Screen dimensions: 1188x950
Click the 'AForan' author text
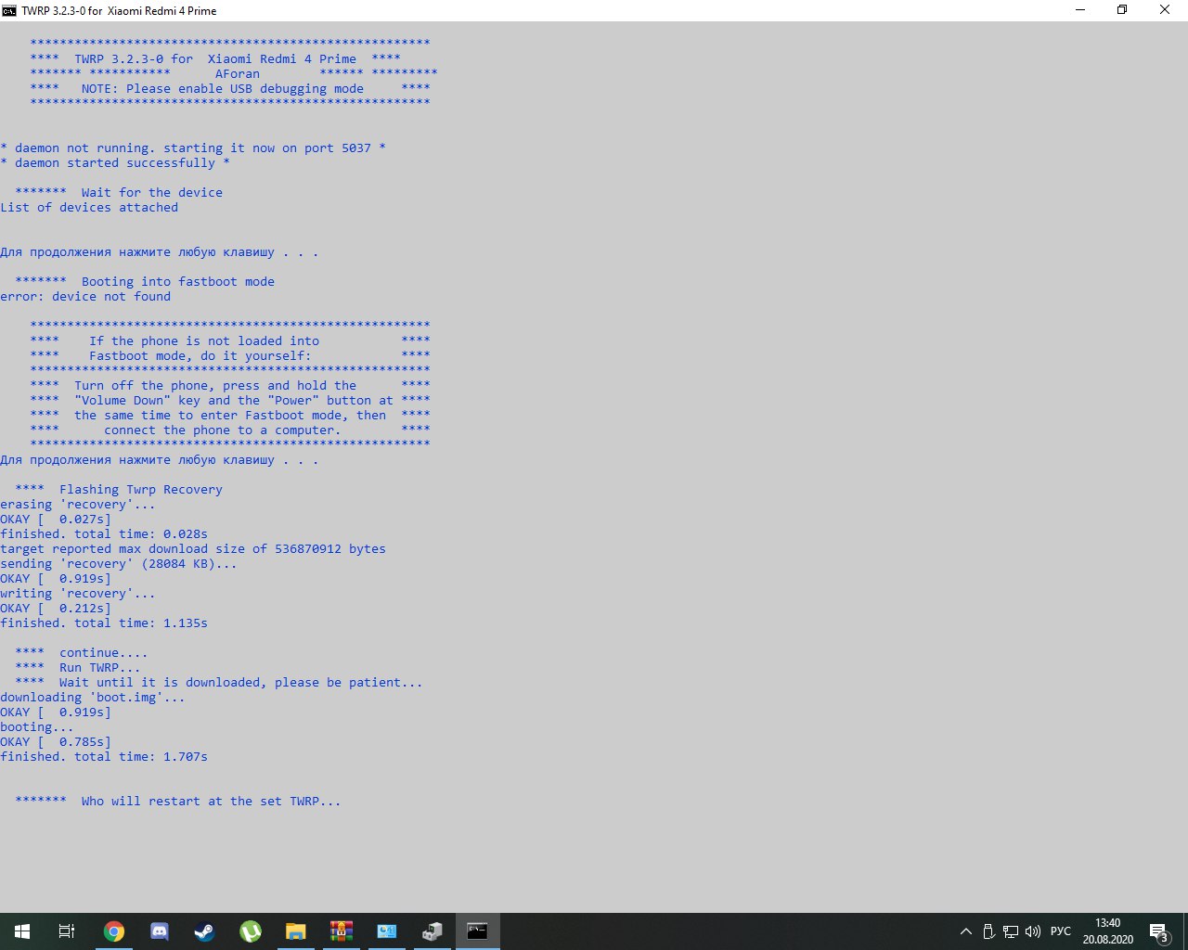click(238, 74)
